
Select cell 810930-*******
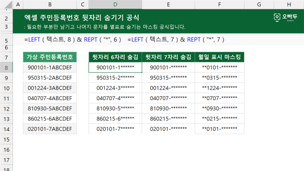click(168, 108)
